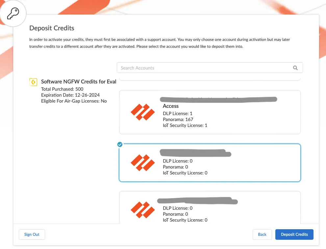Image resolution: width=326 pixels, height=249 pixels.
Task: Click 'Total Purchased: 500' text
Action: pos(62,89)
